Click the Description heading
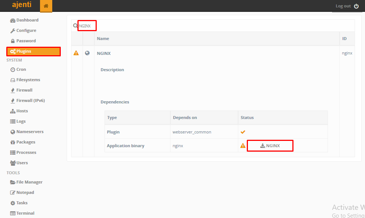 112,70
